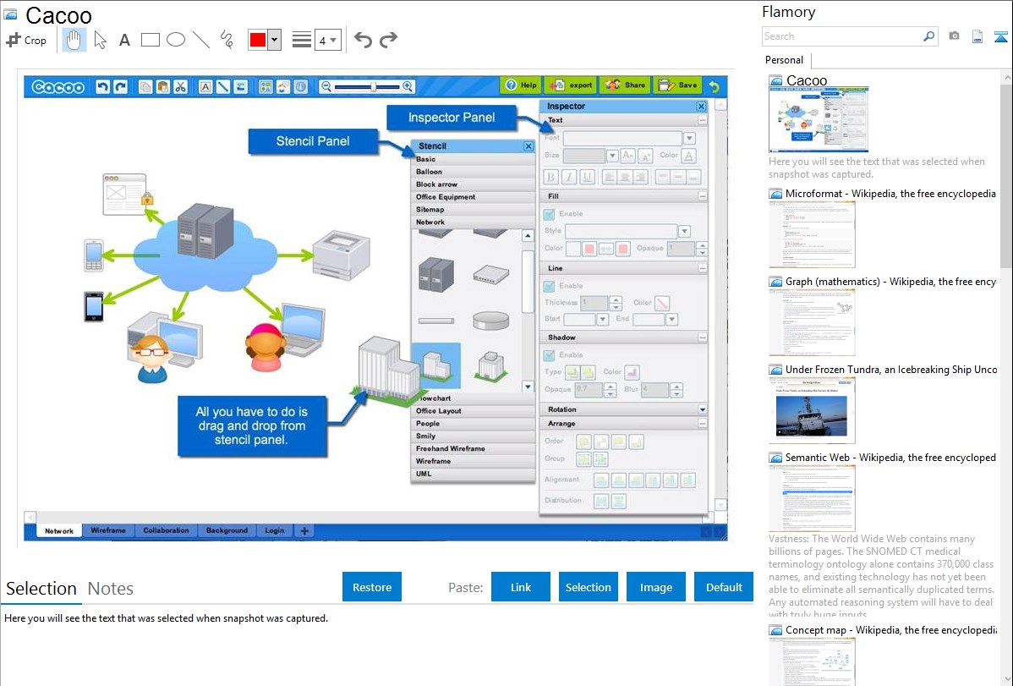Select the freehand scribble tool

pos(227,40)
